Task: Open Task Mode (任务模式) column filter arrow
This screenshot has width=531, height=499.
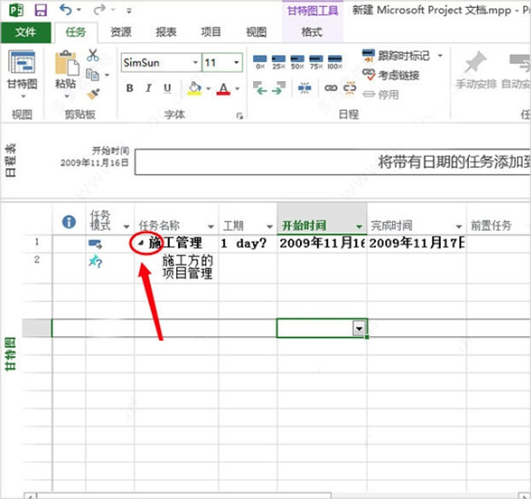Action: coord(127,226)
